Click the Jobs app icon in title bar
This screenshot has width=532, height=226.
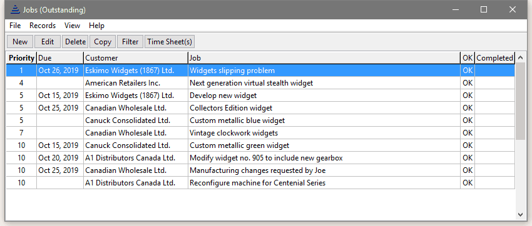pos(14,10)
